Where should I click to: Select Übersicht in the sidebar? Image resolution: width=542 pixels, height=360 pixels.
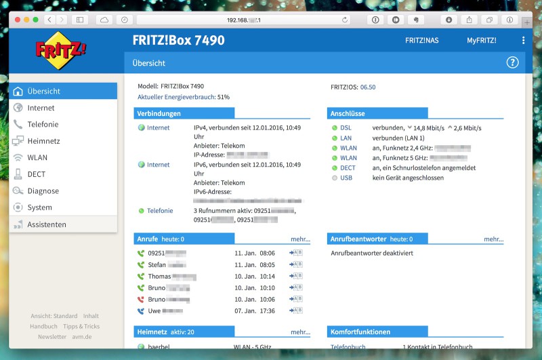click(x=63, y=91)
